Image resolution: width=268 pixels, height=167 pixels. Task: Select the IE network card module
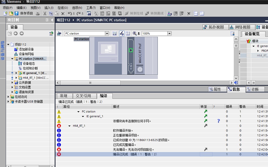click(x=131, y=56)
